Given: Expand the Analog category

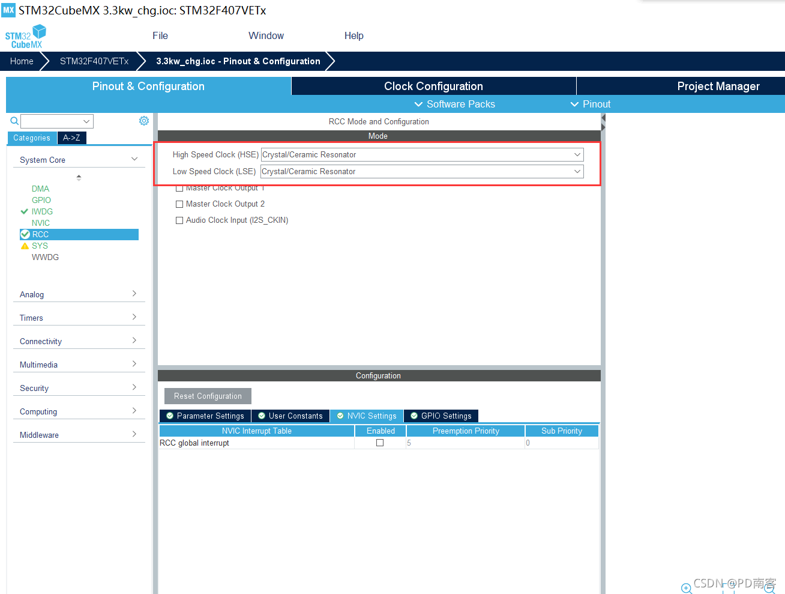Looking at the screenshot, I should (79, 294).
